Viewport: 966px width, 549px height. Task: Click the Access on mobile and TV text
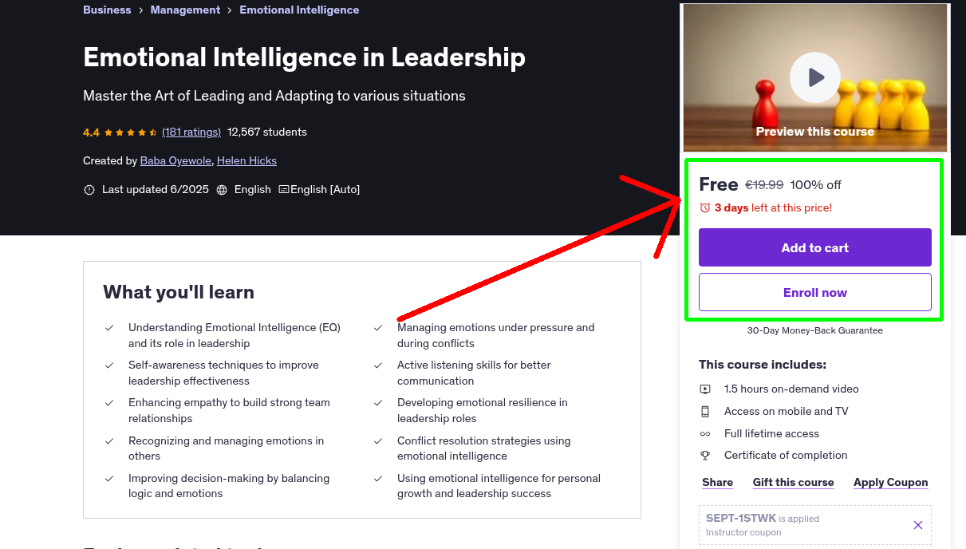[x=787, y=411]
